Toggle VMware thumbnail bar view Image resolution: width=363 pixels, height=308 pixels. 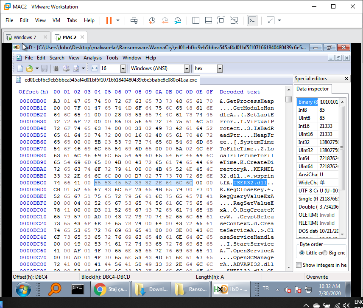pyautogui.click(x=209, y=20)
